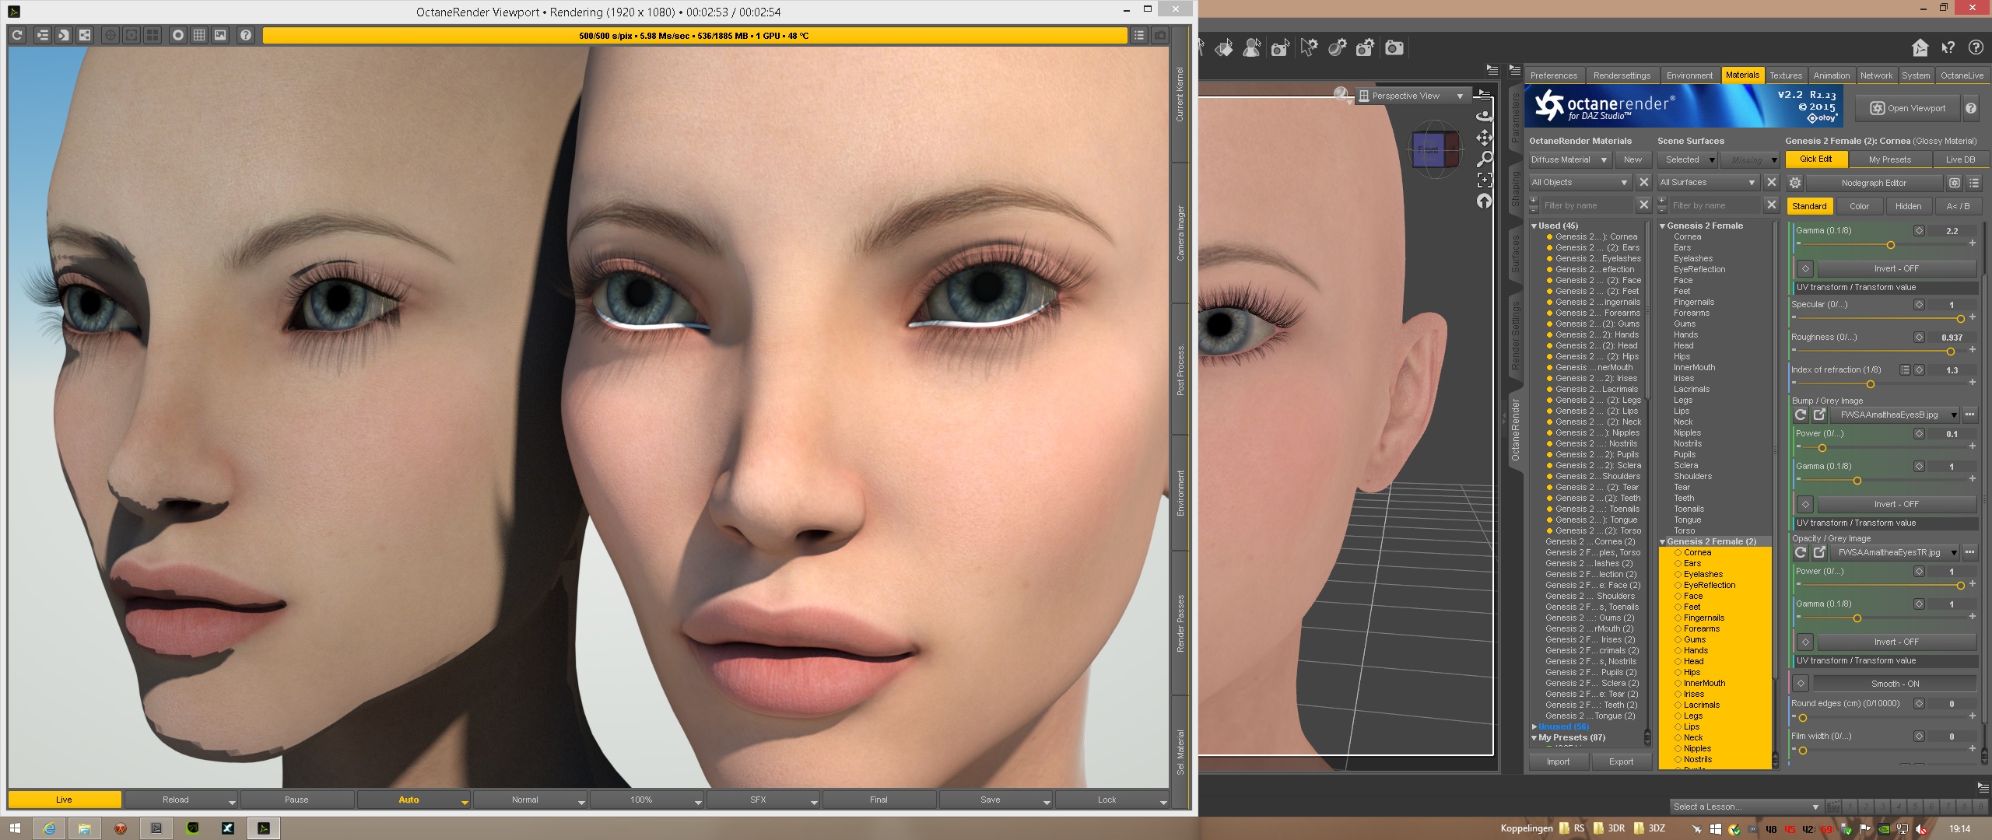Open the All Surfaces filter dropdown
The width and height of the screenshot is (1992, 840).
(1707, 182)
